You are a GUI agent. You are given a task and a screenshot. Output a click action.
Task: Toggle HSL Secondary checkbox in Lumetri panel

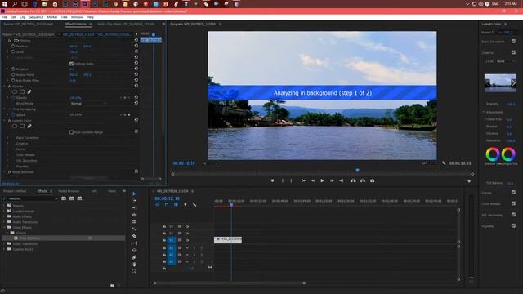point(513,215)
